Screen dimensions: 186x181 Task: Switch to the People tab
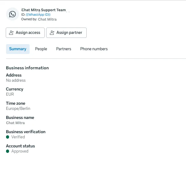point(41,49)
